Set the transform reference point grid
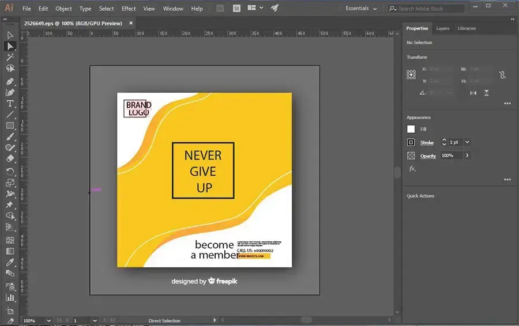Screen dimensions: 519x326 click(411, 75)
